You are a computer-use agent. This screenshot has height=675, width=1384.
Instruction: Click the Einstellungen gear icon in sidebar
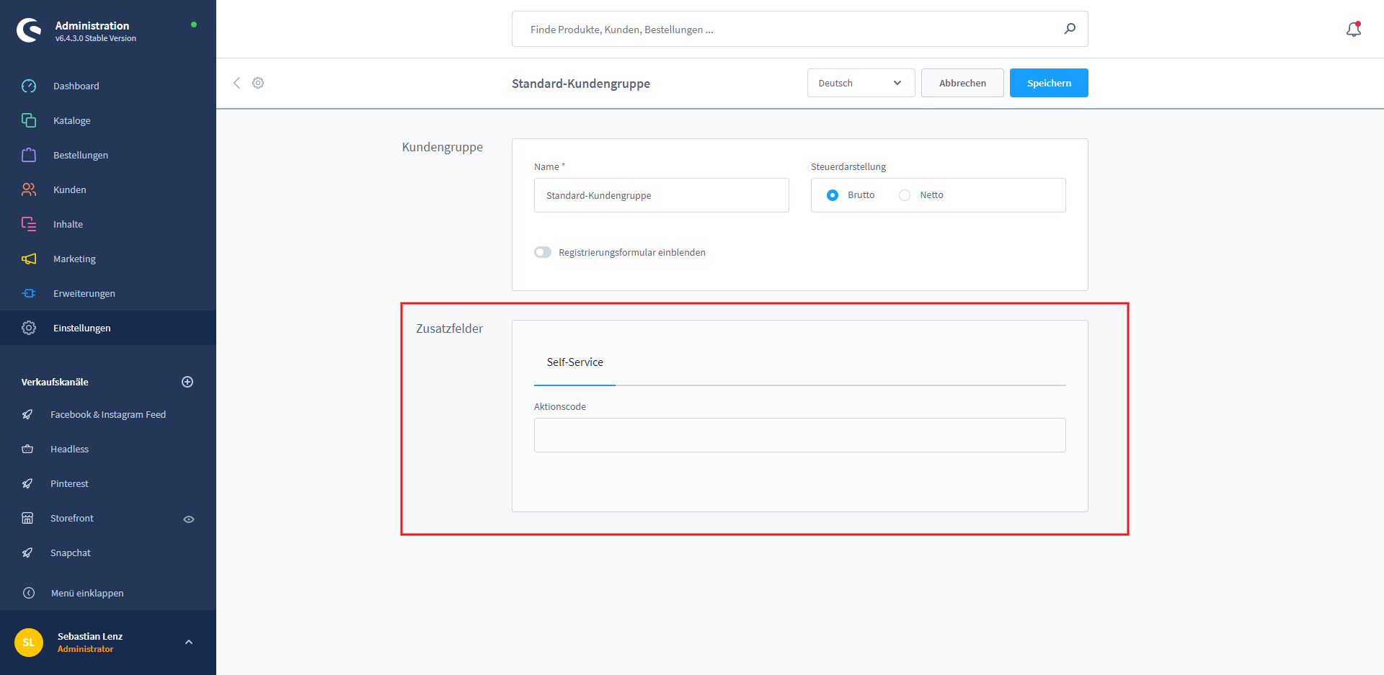click(29, 328)
